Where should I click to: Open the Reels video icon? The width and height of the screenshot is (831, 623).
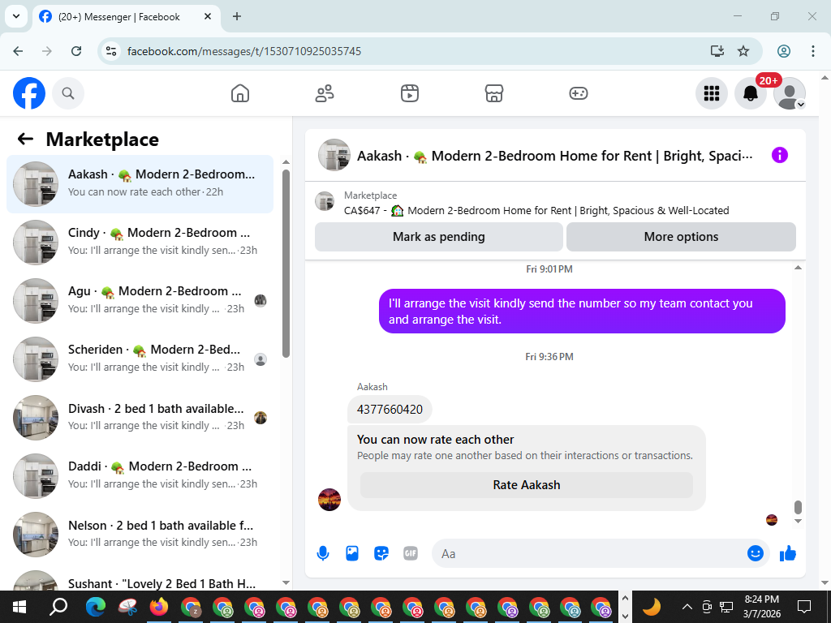pyautogui.click(x=409, y=94)
